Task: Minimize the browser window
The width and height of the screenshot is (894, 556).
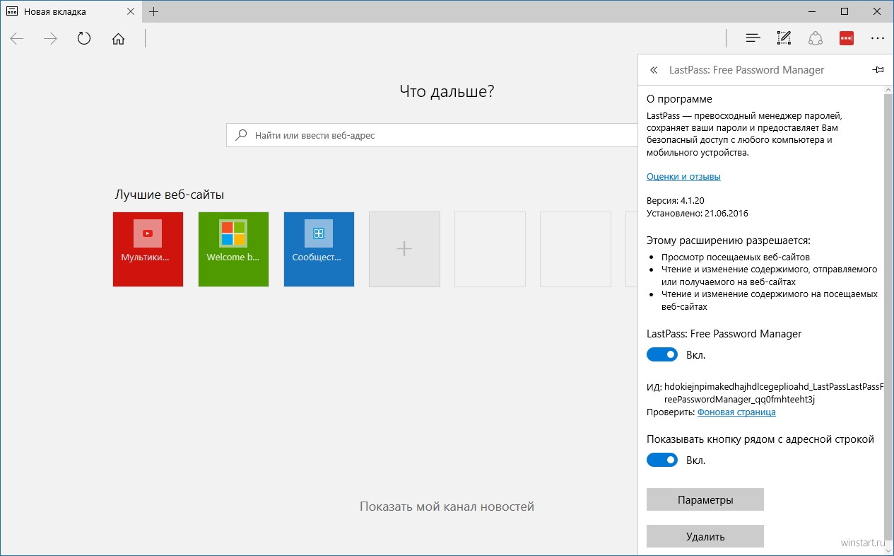Action: 812,11
